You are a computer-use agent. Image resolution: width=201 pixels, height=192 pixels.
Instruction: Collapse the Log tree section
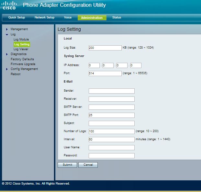click(7, 34)
